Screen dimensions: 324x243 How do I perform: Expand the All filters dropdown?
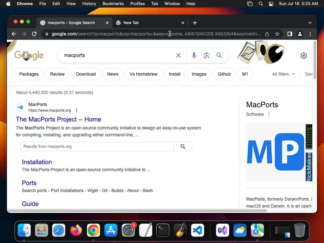coord(283,74)
